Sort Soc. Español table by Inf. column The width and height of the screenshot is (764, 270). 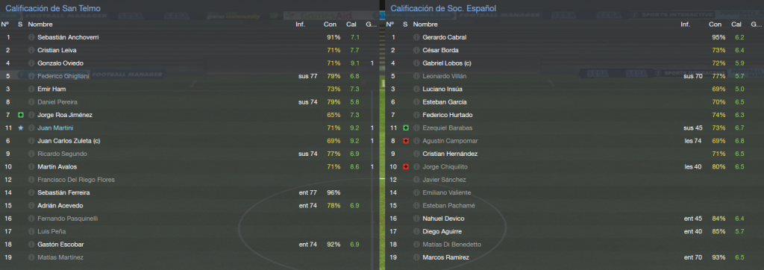coord(685,25)
